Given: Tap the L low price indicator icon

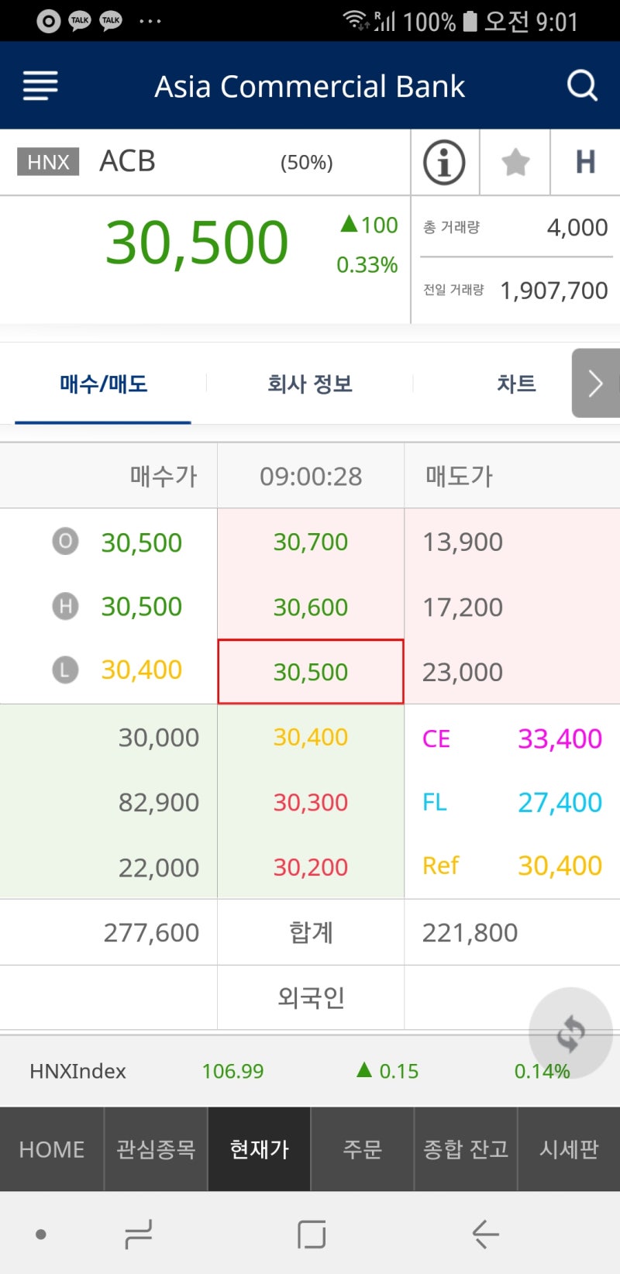Looking at the screenshot, I should click(x=65, y=670).
